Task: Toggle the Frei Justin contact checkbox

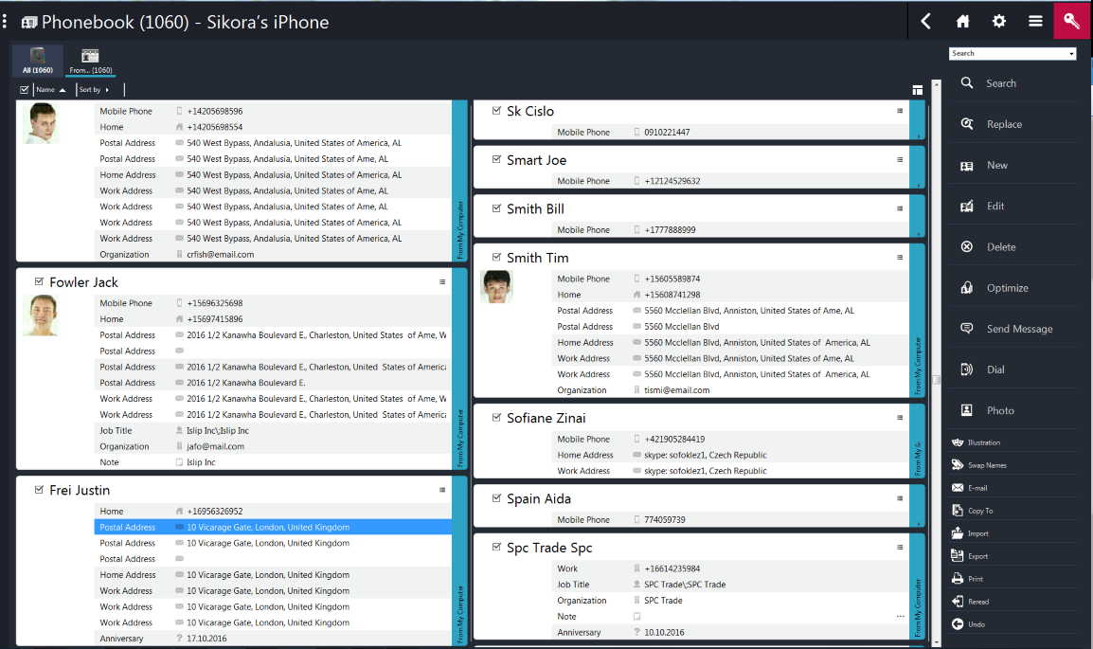Action: click(x=39, y=490)
